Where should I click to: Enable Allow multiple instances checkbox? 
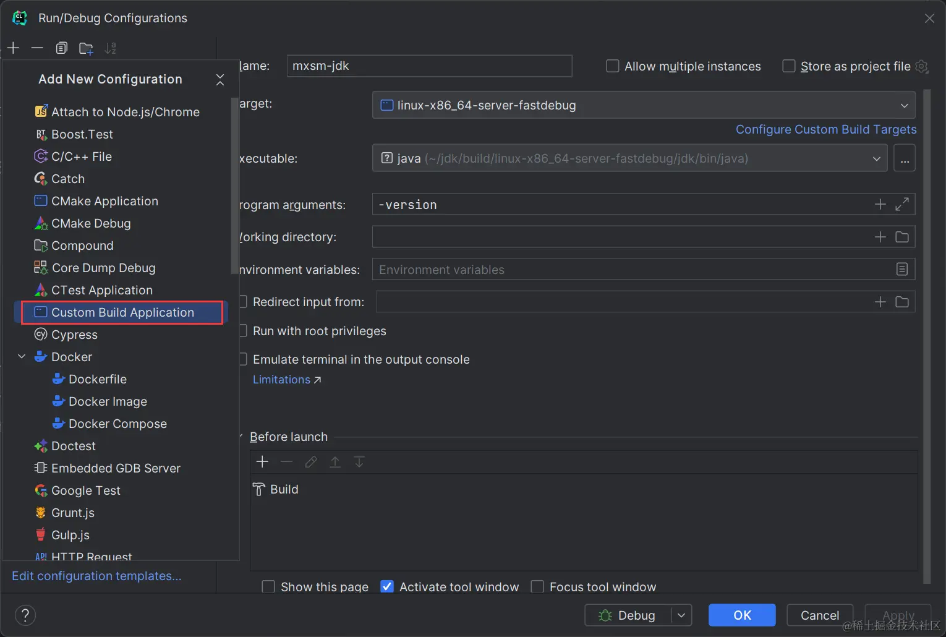click(x=613, y=66)
